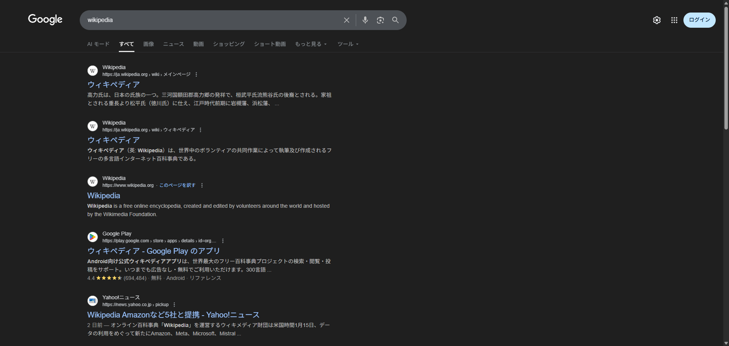Viewport: 729px width, 346px height.
Task: Clear the search query with the X icon
Action: 346,20
